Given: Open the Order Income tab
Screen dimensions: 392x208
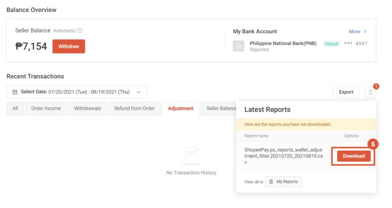Looking at the screenshot, I should tap(46, 109).
